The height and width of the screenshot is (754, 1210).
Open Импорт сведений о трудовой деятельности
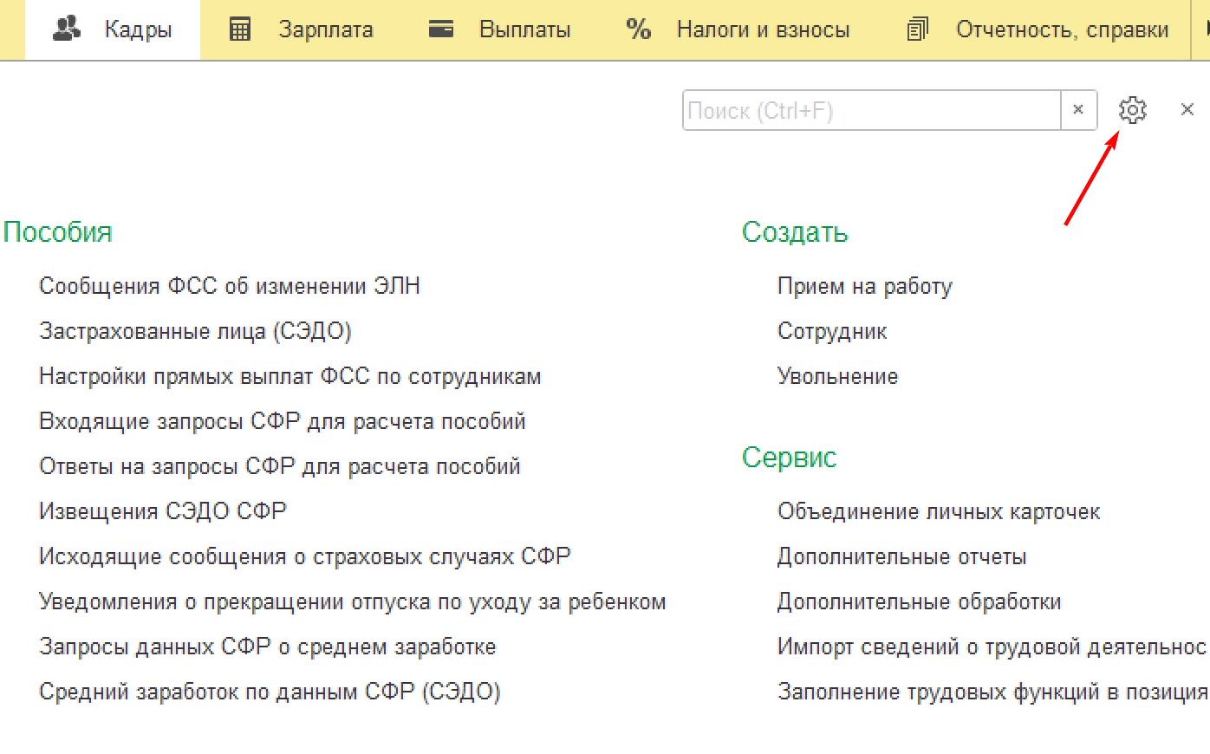tap(992, 647)
